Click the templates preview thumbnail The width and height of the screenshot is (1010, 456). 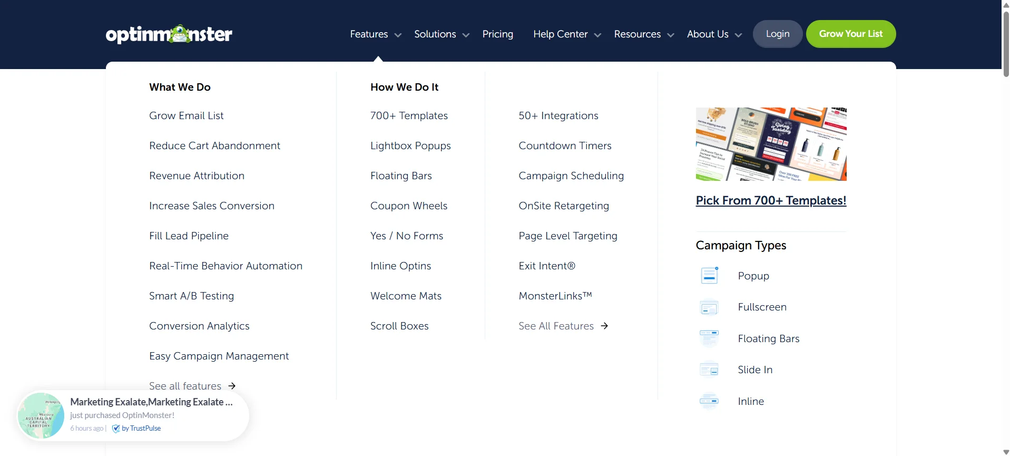[x=770, y=144]
